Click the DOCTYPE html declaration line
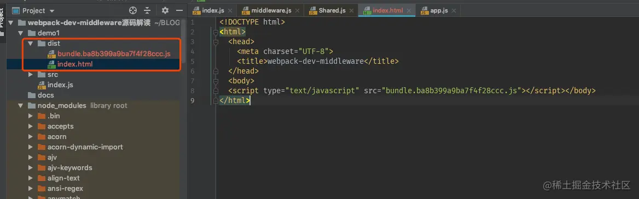 point(252,22)
